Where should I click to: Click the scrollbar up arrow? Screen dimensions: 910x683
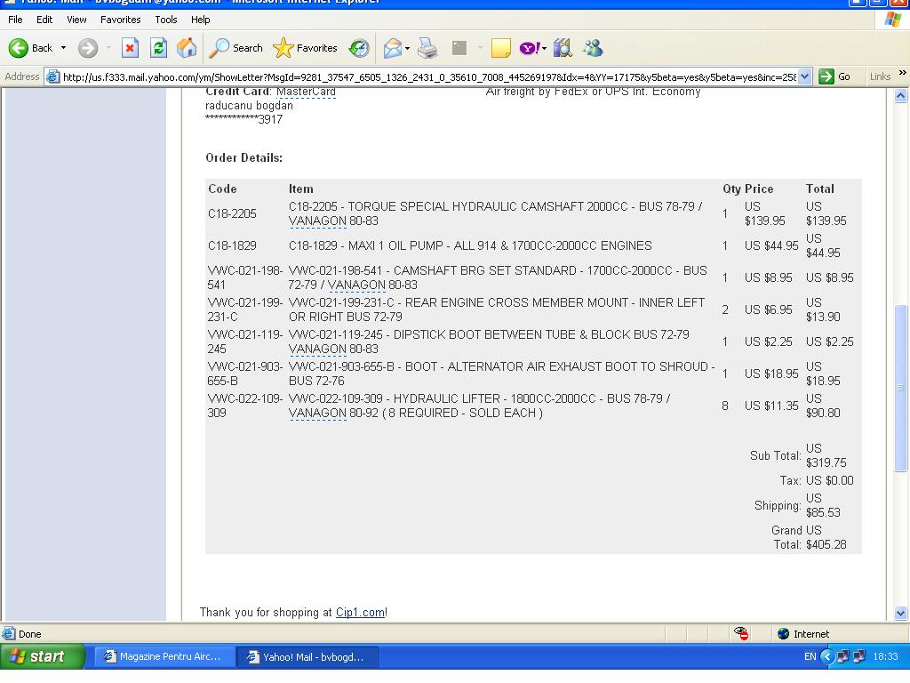tap(901, 96)
